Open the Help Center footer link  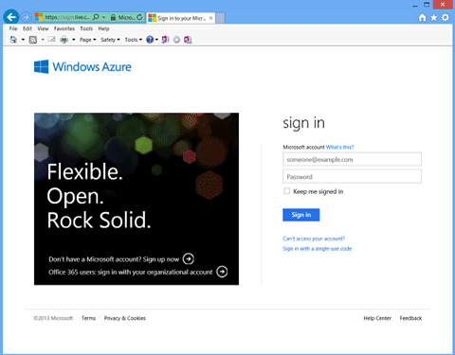377,318
